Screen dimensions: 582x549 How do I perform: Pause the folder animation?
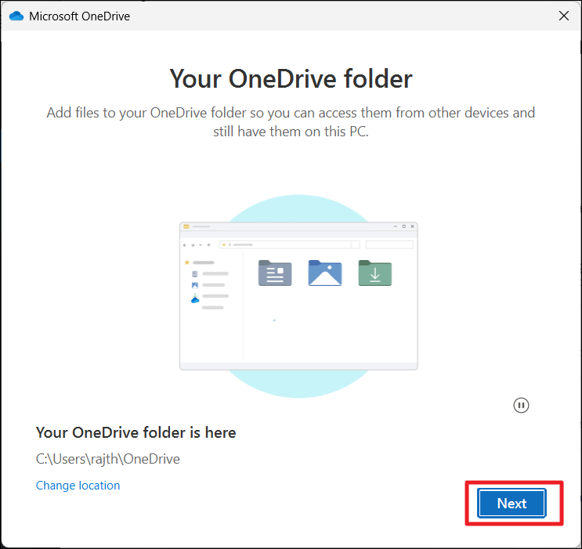(x=521, y=406)
